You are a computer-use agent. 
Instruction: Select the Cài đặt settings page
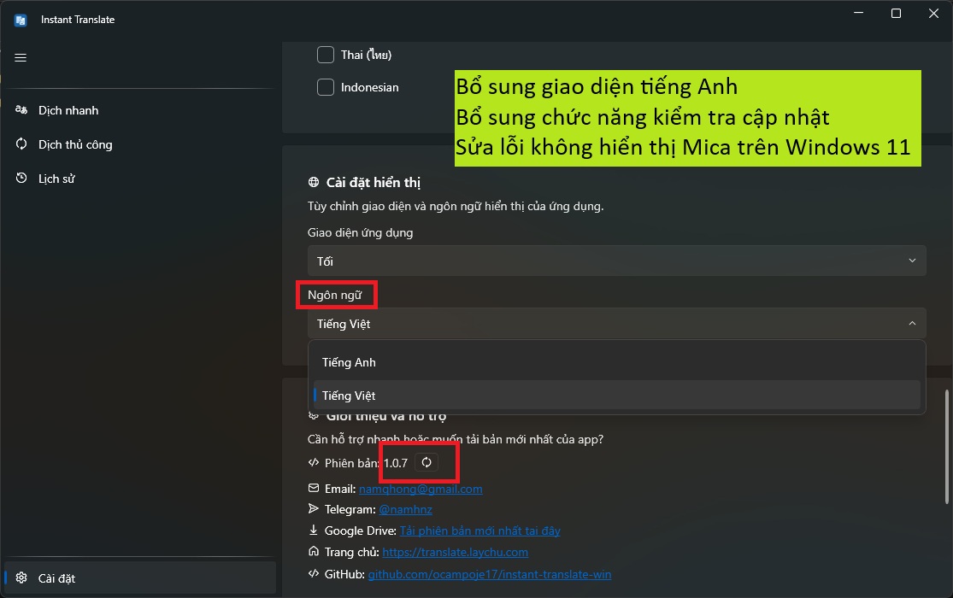click(140, 578)
